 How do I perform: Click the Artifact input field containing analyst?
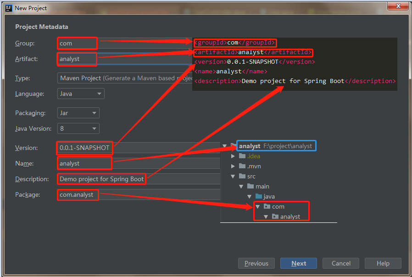coord(125,59)
